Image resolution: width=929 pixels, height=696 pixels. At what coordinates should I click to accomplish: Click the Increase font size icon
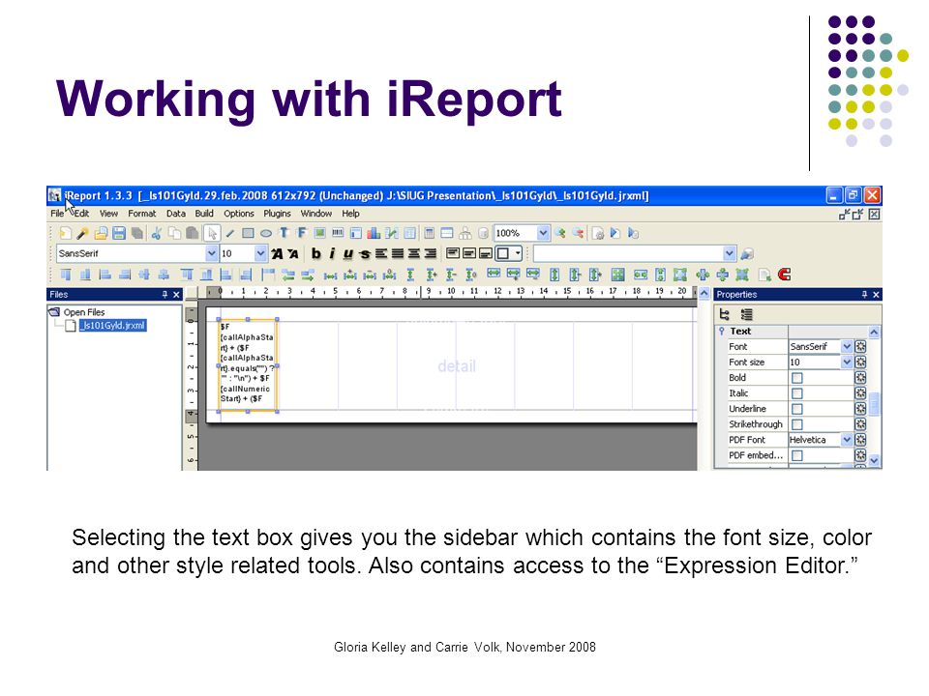tap(278, 254)
